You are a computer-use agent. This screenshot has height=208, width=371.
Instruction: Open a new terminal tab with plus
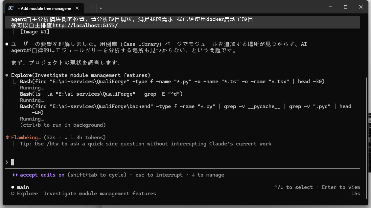91,8
